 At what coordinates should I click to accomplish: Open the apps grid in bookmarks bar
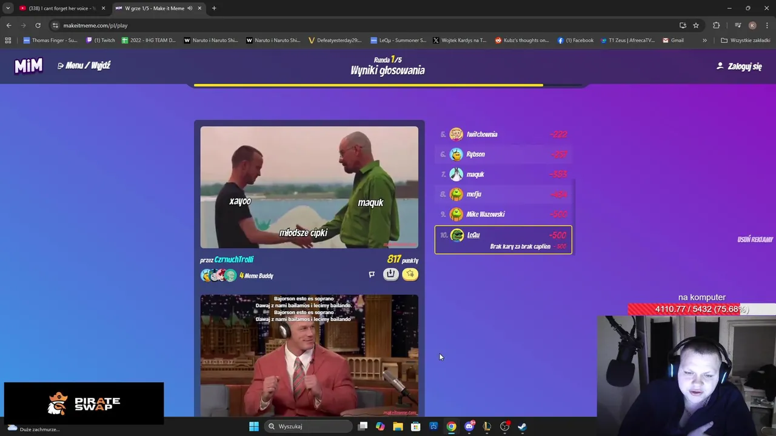(8, 41)
